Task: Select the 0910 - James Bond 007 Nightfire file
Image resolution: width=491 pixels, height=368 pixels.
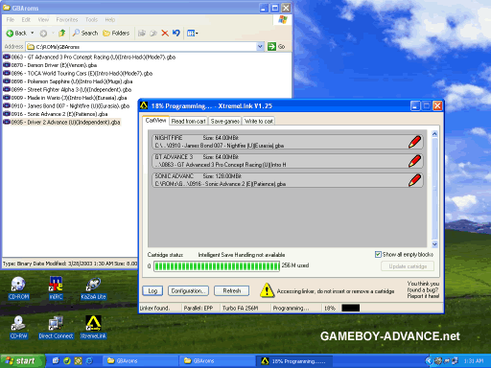Action: click(66, 105)
